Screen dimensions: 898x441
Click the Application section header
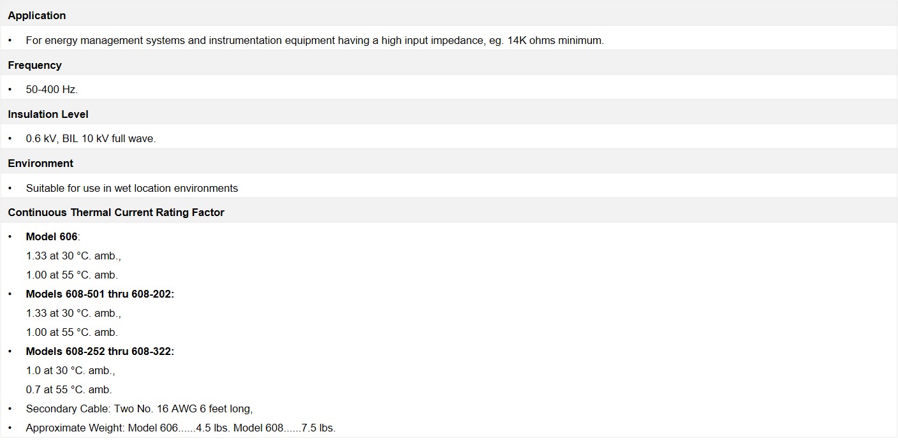click(449, 15)
